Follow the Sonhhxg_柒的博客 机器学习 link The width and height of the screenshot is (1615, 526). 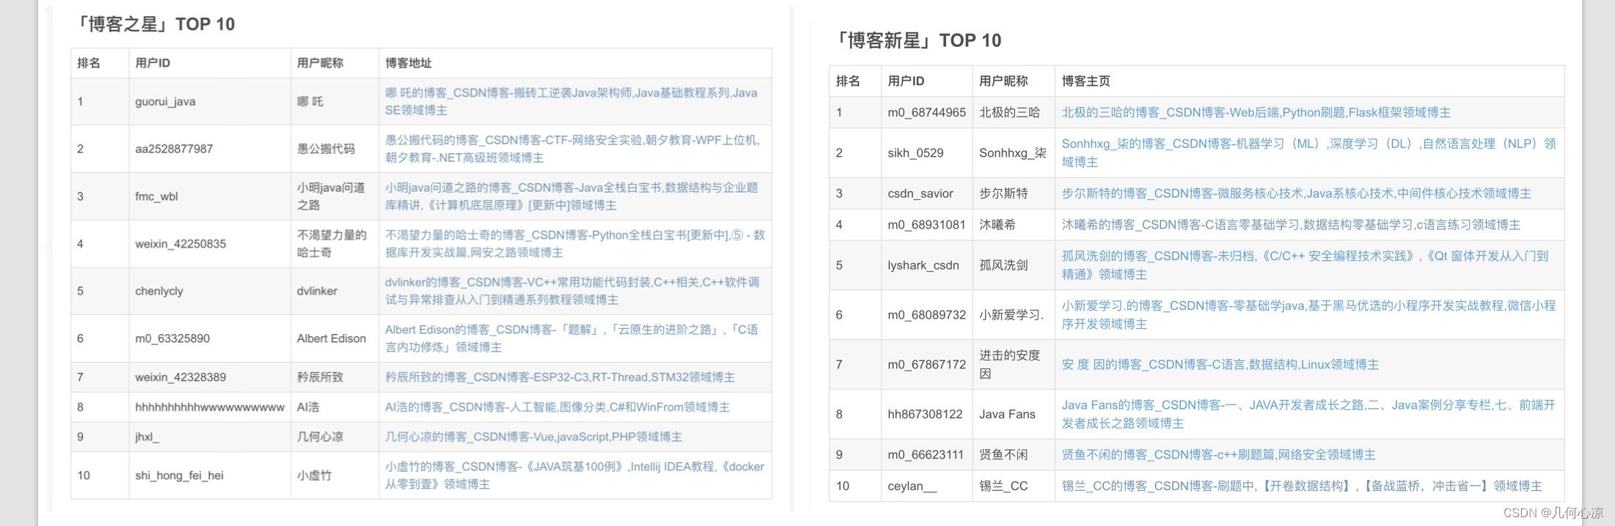[x=1308, y=152]
